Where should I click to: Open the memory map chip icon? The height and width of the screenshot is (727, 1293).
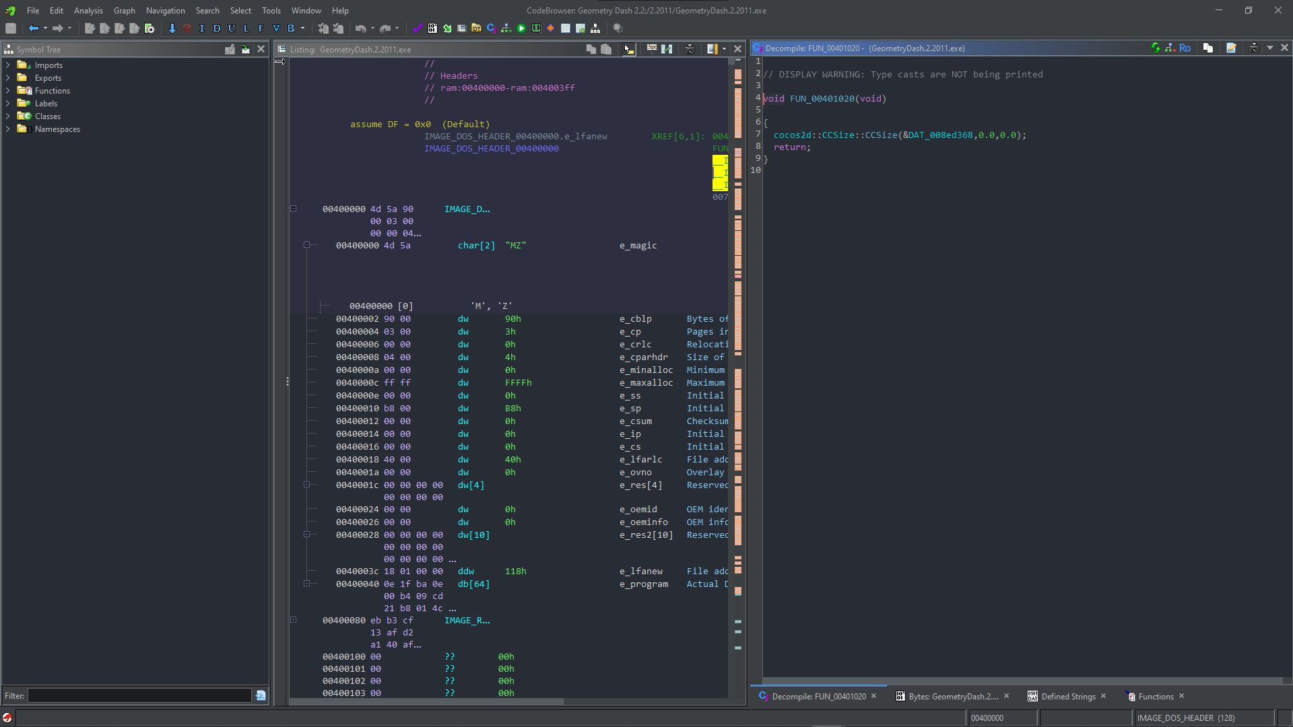coord(536,28)
